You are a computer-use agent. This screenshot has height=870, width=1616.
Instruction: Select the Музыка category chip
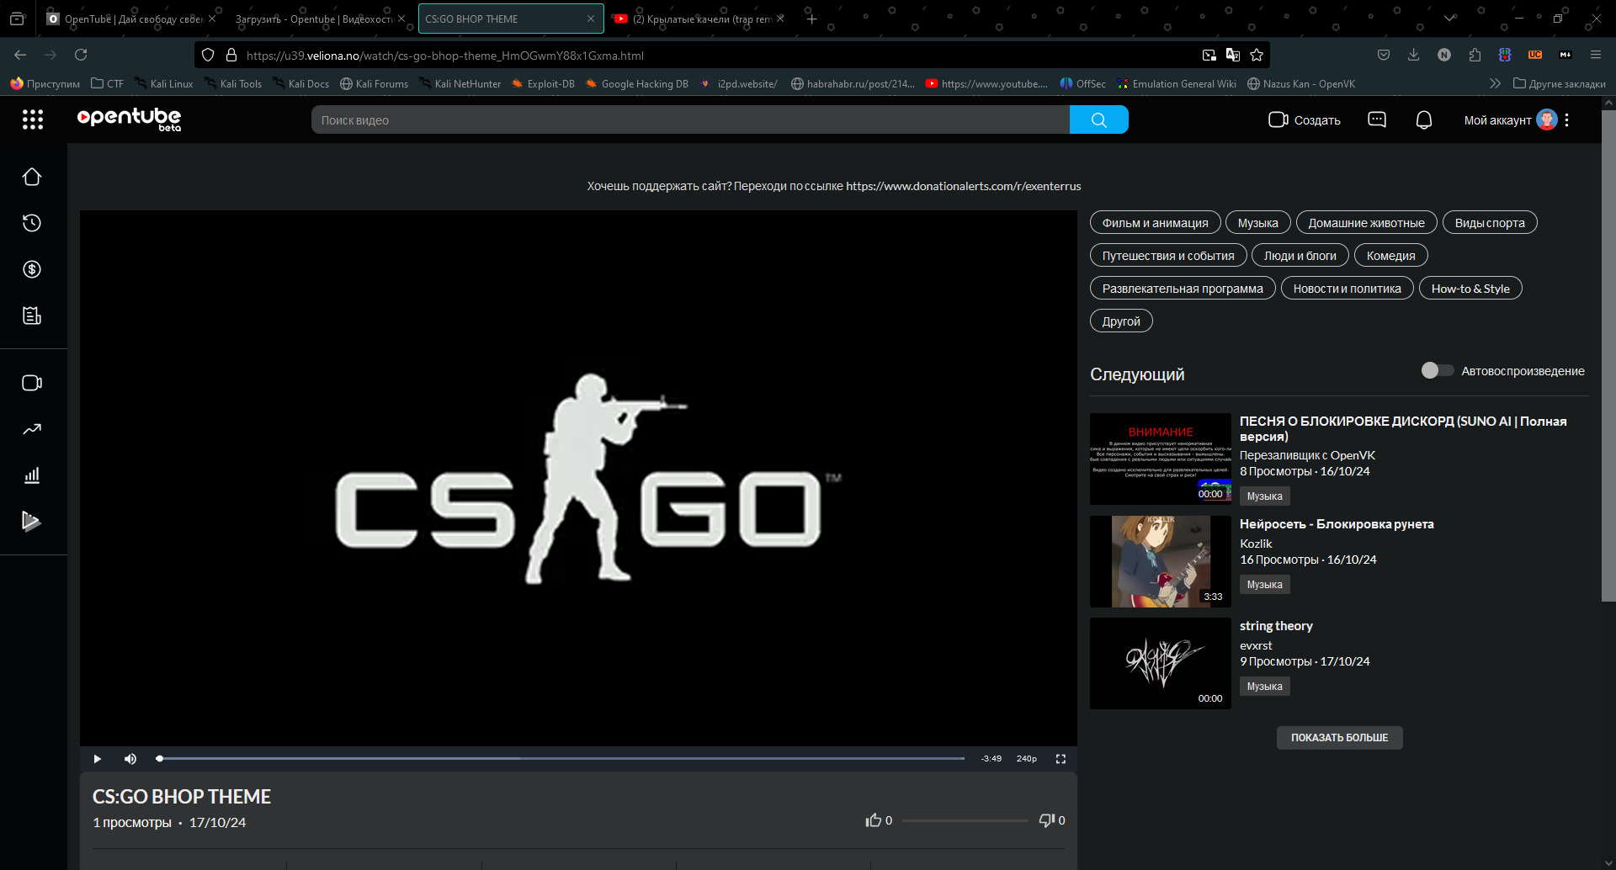[x=1257, y=223]
